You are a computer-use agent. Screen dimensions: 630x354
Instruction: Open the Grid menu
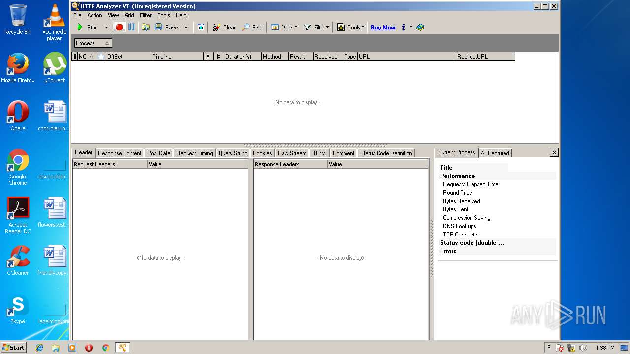coord(129,15)
